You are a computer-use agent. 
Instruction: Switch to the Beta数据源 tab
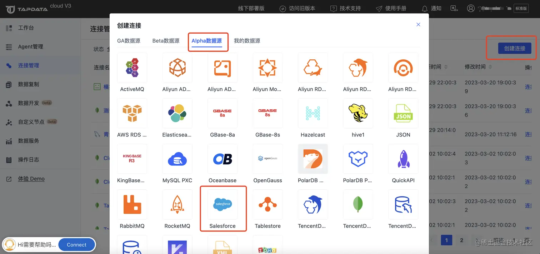click(166, 41)
